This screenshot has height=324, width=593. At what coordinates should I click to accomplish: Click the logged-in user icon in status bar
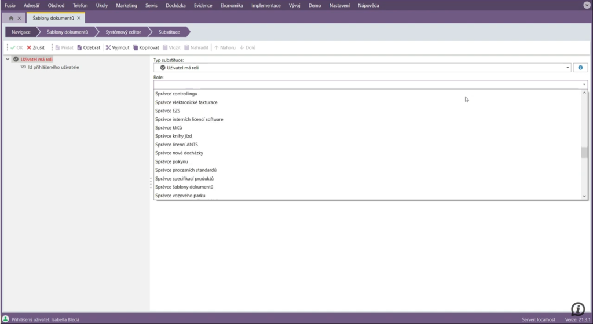tap(5, 319)
